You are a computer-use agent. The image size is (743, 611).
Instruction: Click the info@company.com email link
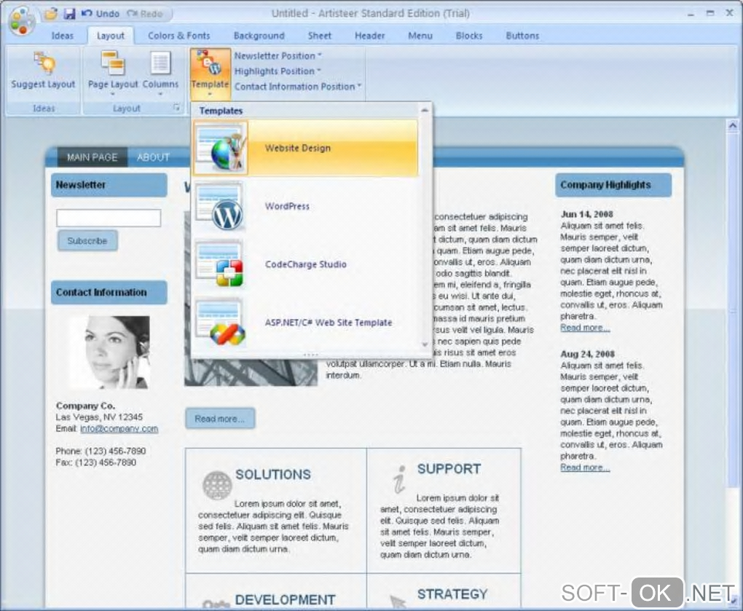click(119, 429)
